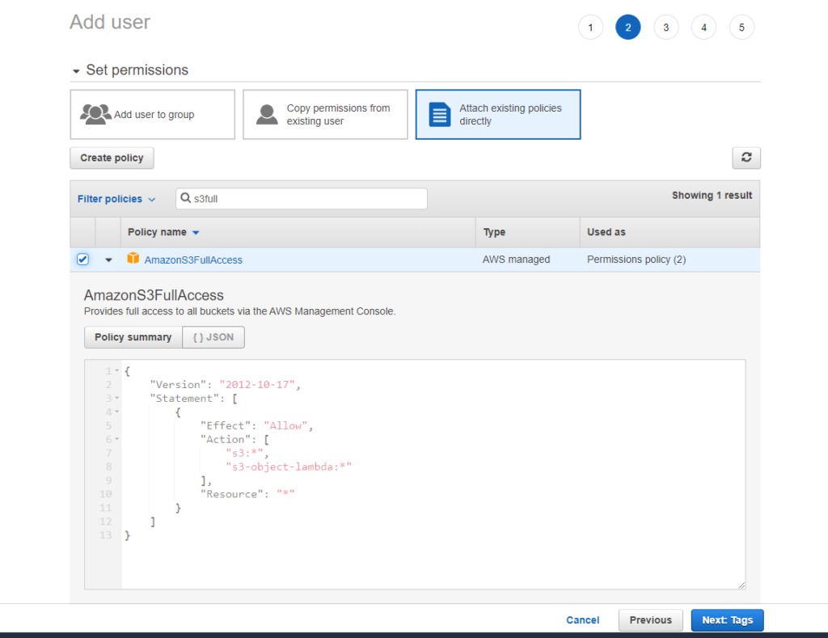Click the refresh policies icon button
Image resolution: width=828 pixels, height=638 pixels.
tap(746, 158)
